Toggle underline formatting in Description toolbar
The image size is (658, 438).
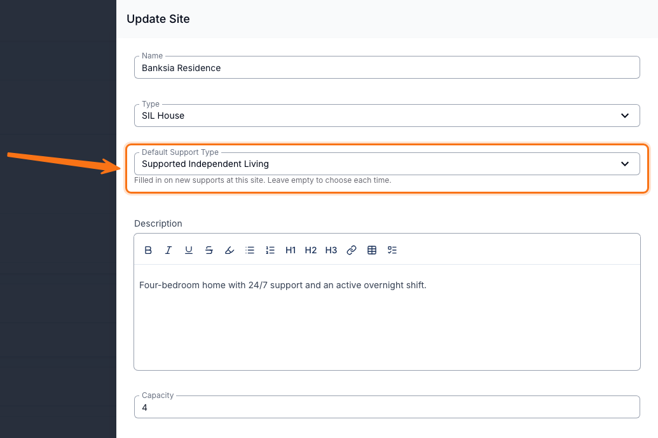pyautogui.click(x=189, y=250)
